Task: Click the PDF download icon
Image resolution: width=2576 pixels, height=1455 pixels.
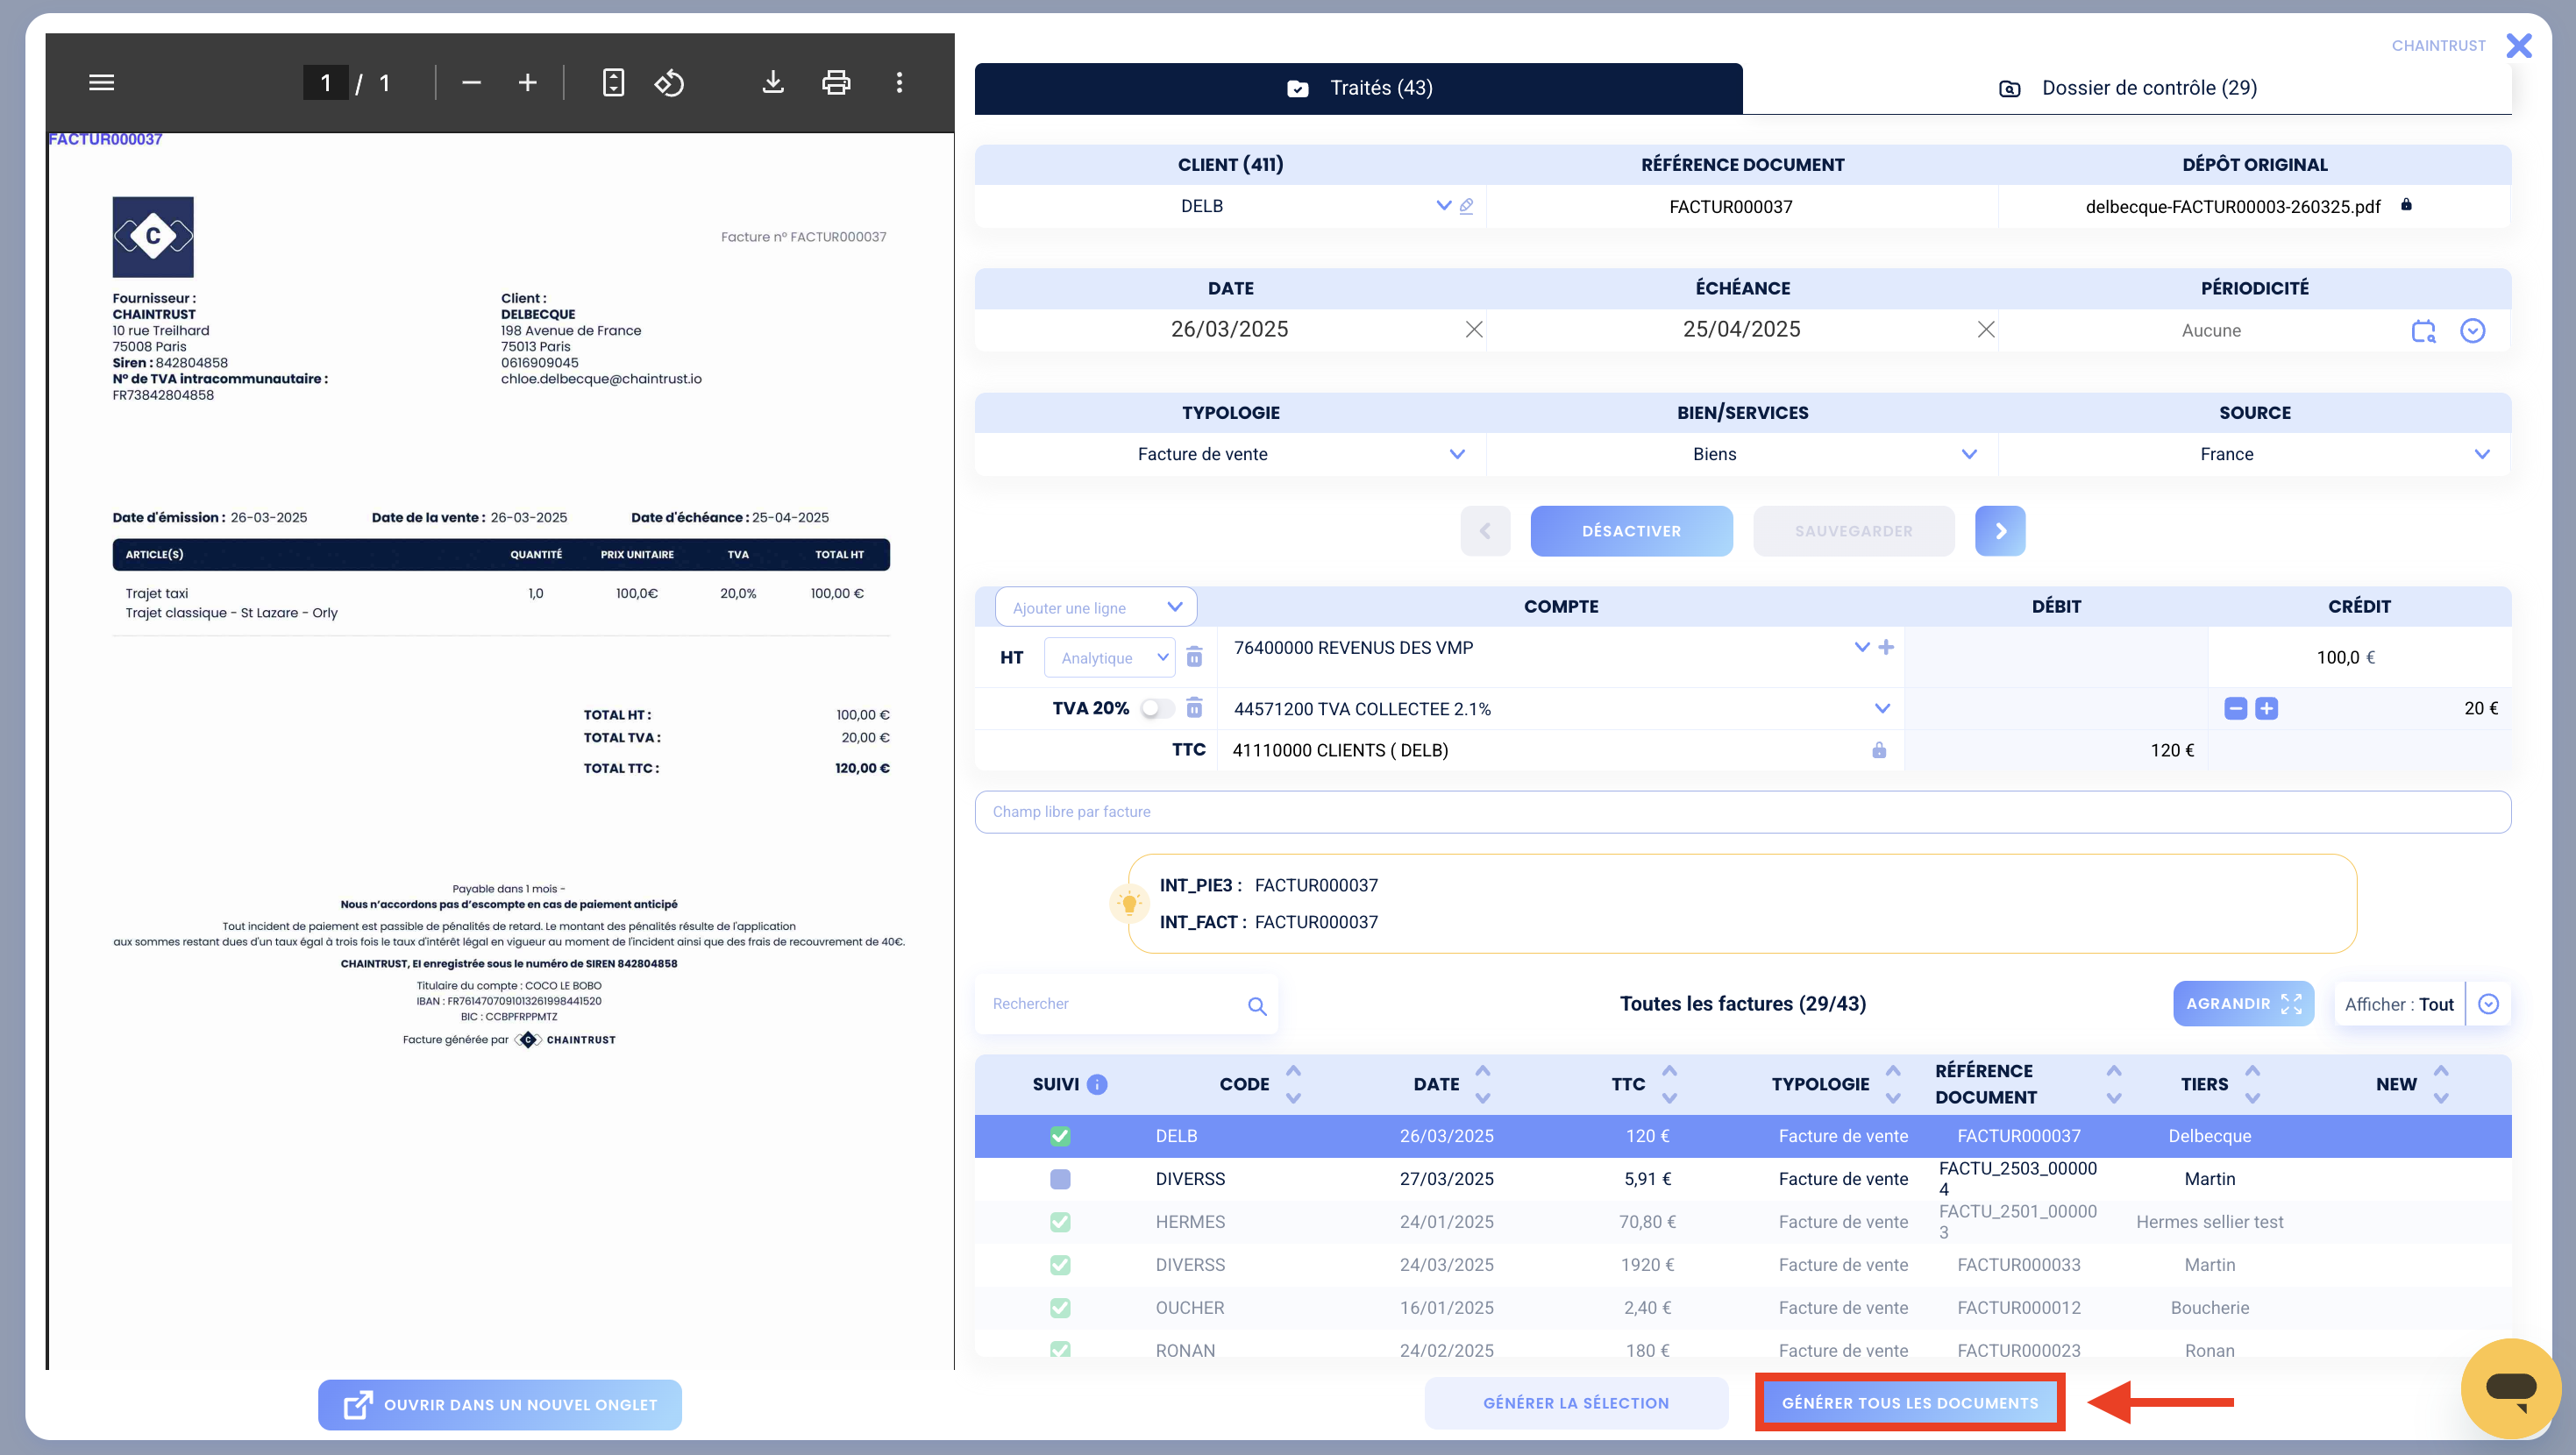Action: pos(772,82)
